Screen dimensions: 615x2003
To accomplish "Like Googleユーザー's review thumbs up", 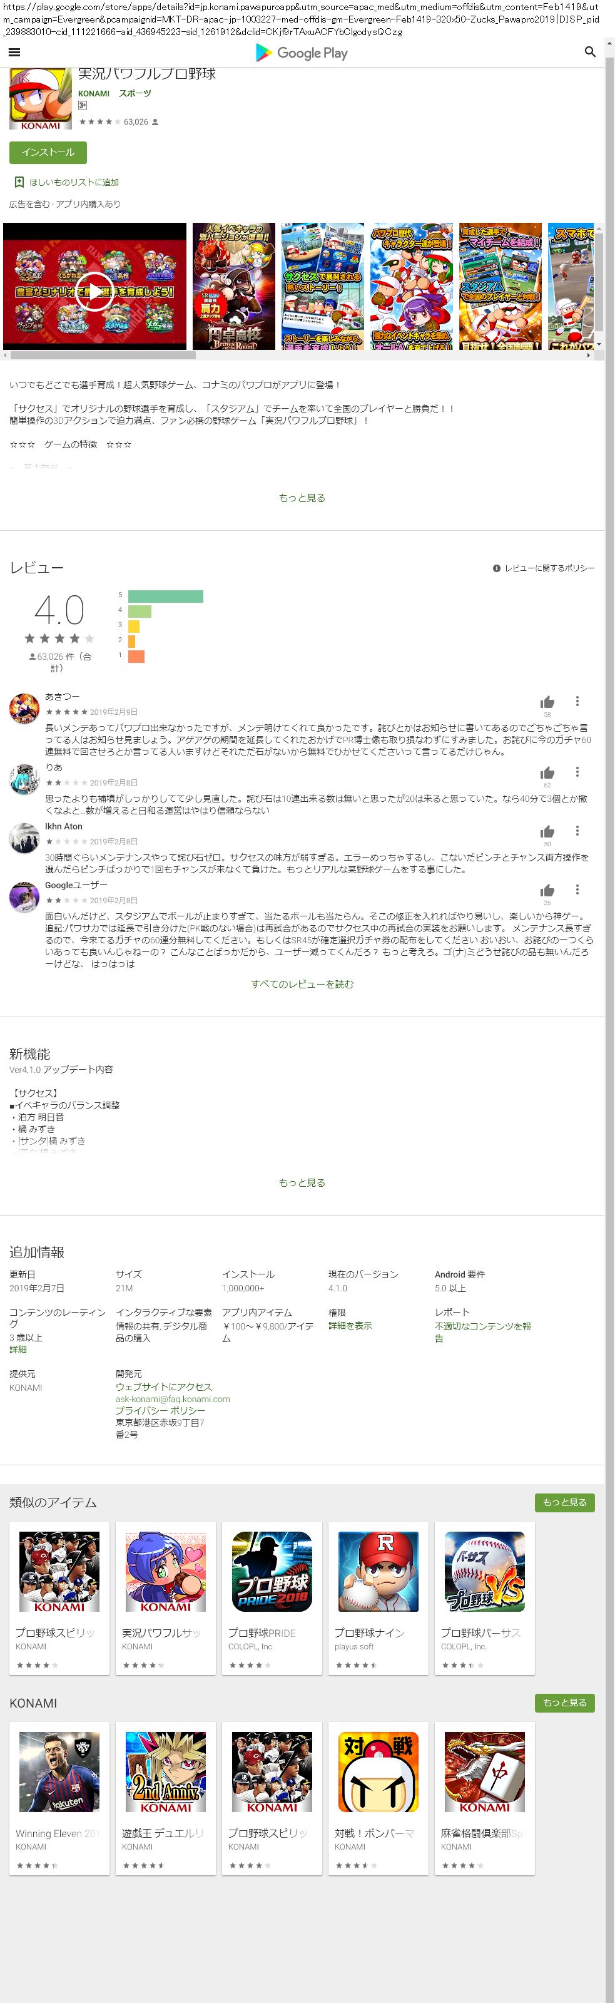I will [547, 891].
